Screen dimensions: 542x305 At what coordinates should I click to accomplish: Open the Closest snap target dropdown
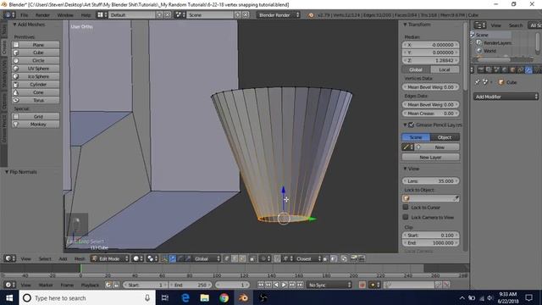click(307, 258)
